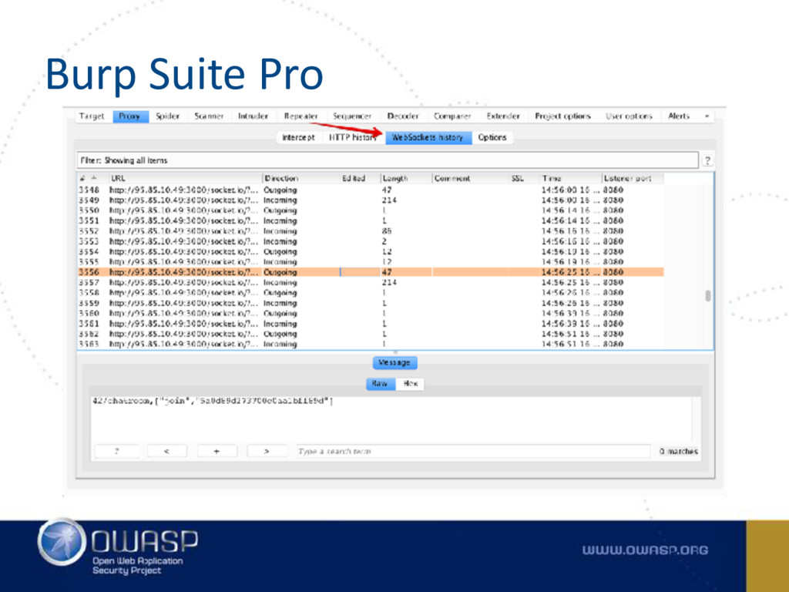Select history row 3551
This screenshot has height=592, width=789.
[x=371, y=221]
